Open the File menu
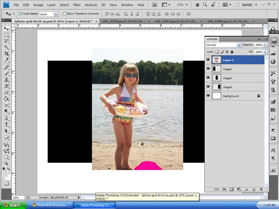The height and width of the screenshot is (209, 279). coord(16,5)
